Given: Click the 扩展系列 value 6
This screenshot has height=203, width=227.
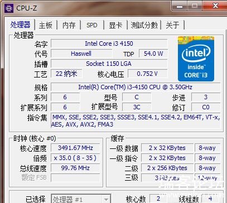Looking at the screenshot, I should 65,107.
